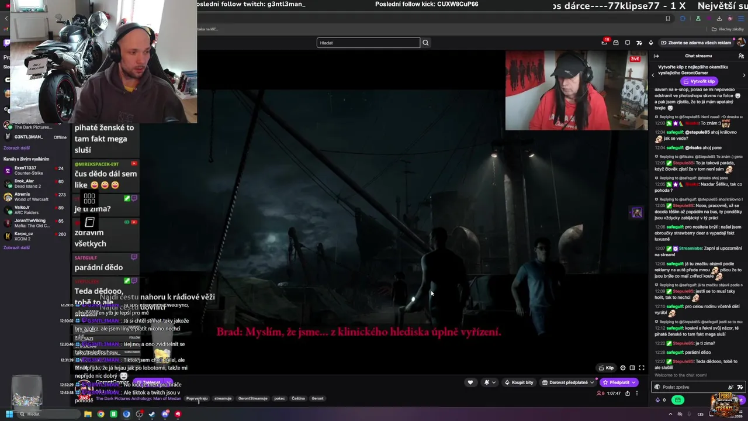Click the GerontStreamuje tag
748x421 pixels.
click(252, 398)
